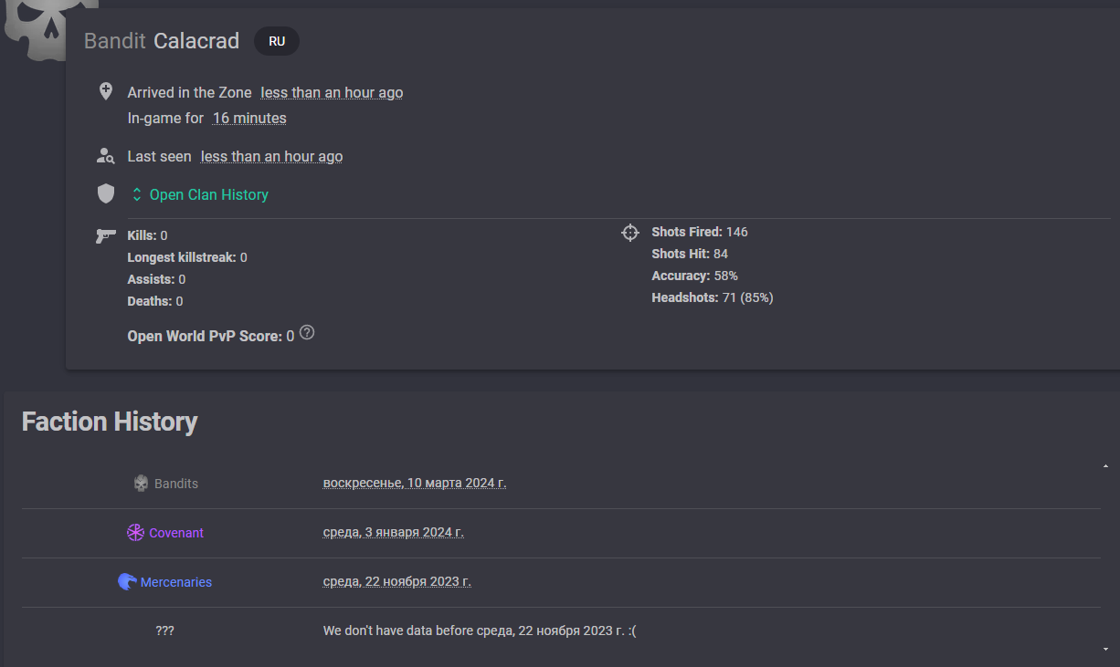Click the skull avatar icon at top
This screenshot has width=1120, height=667.
(x=38, y=29)
